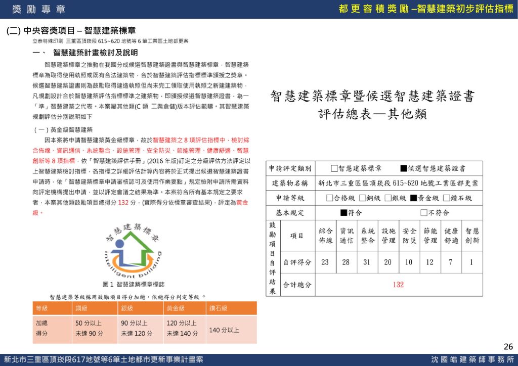Click score 20 under 設施管理
Image resolution: width=518 pixels, height=366 pixels.
(387, 262)
